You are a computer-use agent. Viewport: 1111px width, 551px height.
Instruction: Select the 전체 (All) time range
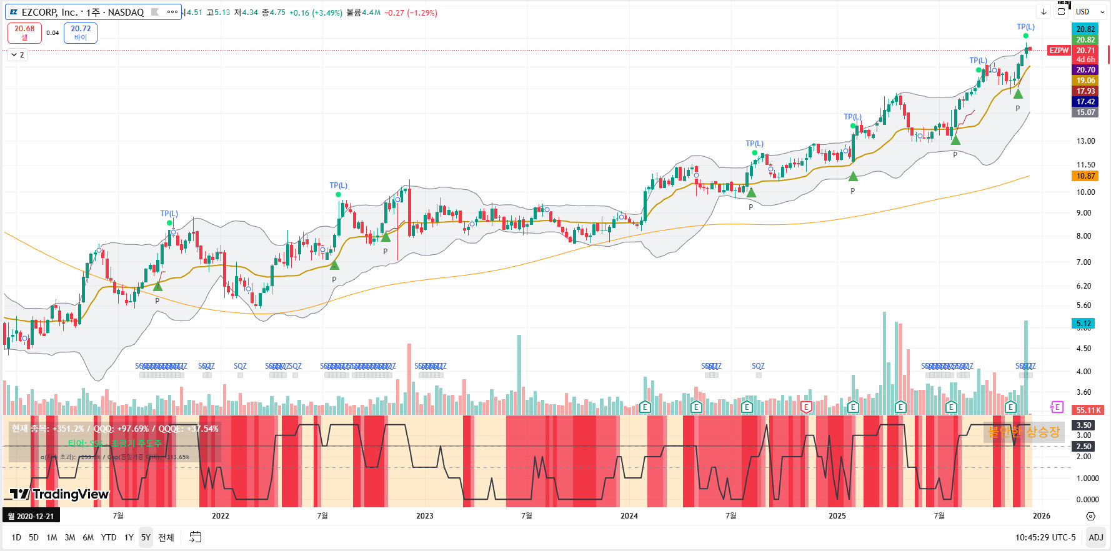166,537
